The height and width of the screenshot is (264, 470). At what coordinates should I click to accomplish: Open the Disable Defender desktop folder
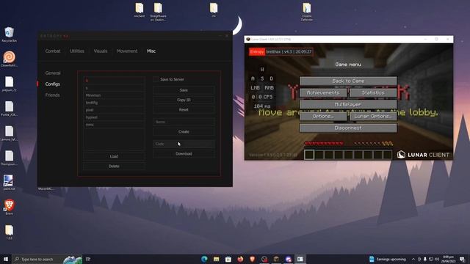point(307,12)
